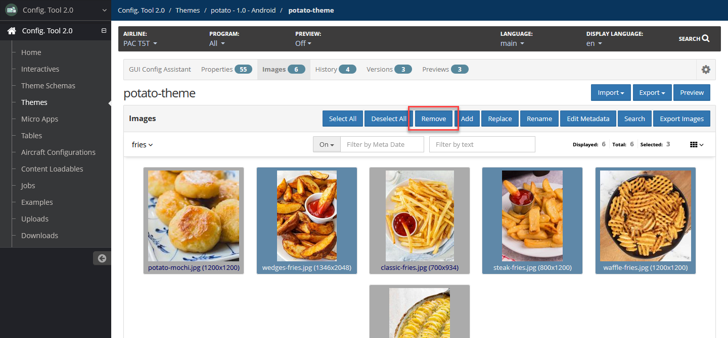
Task: Open the Import dropdown button
Action: coord(611,92)
